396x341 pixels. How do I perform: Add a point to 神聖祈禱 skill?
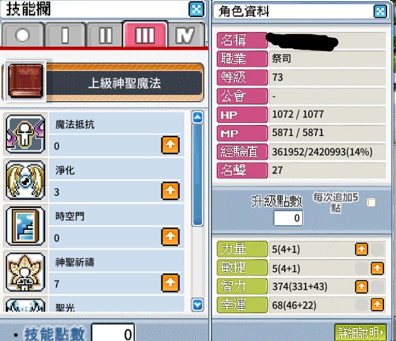pyautogui.click(x=170, y=282)
